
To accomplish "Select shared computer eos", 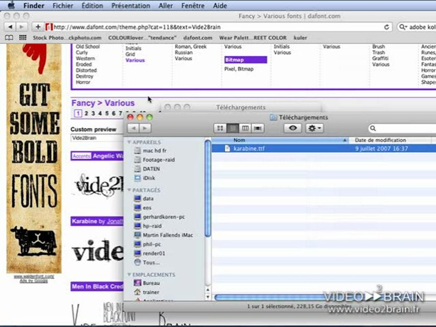I will pos(147,208).
